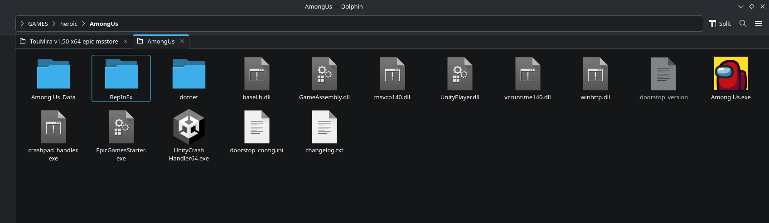769x223 pixels.
Task: Open the dotnet folder
Action: click(x=189, y=74)
